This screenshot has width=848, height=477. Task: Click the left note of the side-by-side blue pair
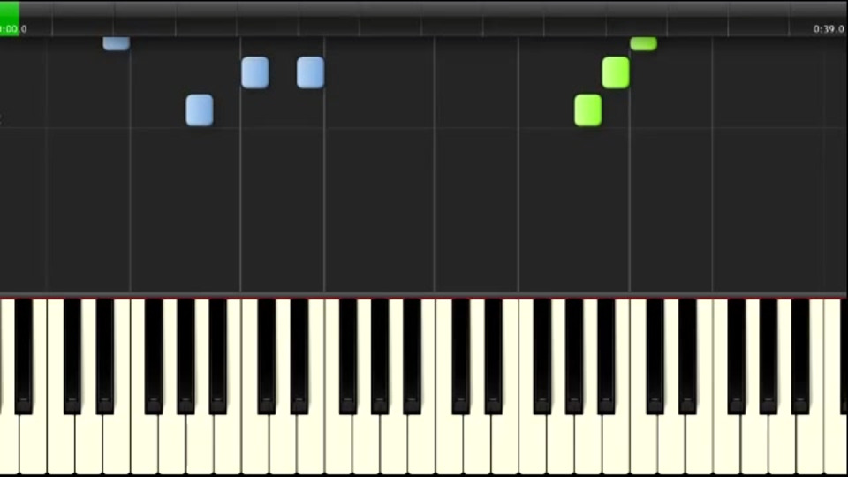pyautogui.click(x=255, y=72)
